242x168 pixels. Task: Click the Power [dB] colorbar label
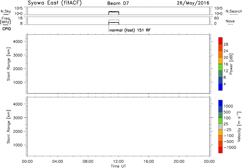pos(231,64)
